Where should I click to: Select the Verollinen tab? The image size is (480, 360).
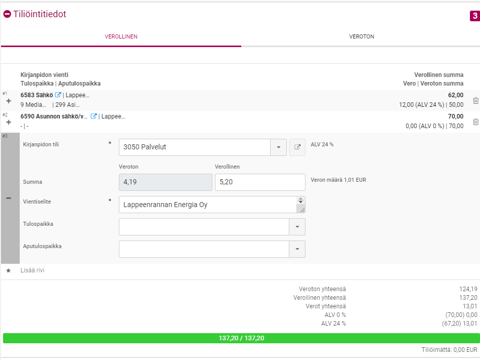121,37
